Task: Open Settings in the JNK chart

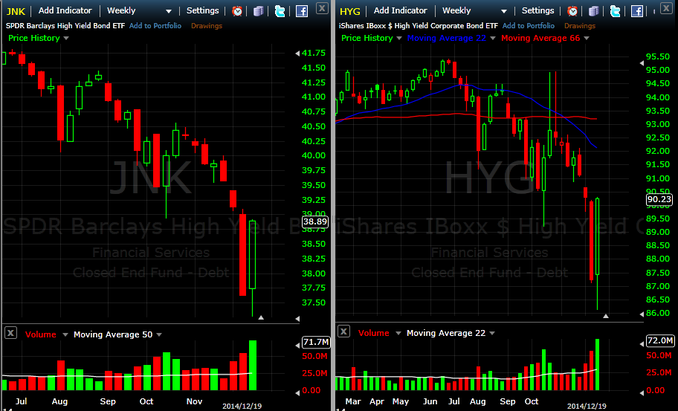Action: click(x=202, y=10)
